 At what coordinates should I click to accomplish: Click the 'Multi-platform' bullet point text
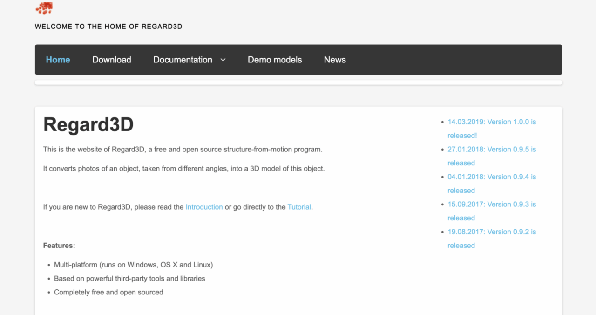coord(133,265)
